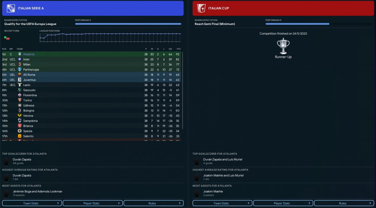376x208 pixels.
Task: Select Inter team name in table
Action: [26, 59]
